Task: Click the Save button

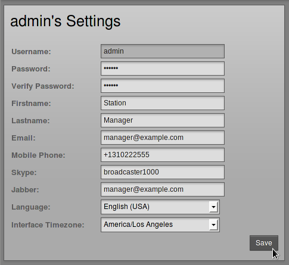Action: pyautogui.click(x=264, y=243)
